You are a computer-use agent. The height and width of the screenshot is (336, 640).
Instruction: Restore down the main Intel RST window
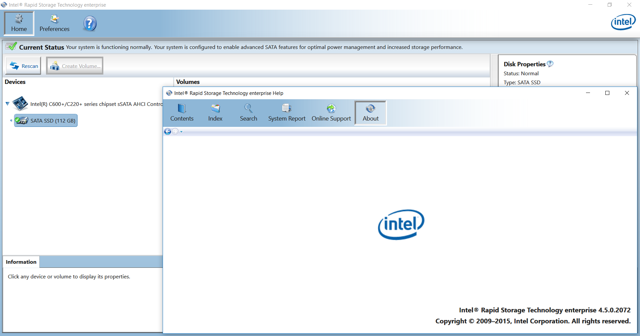[x=610, y=5]
